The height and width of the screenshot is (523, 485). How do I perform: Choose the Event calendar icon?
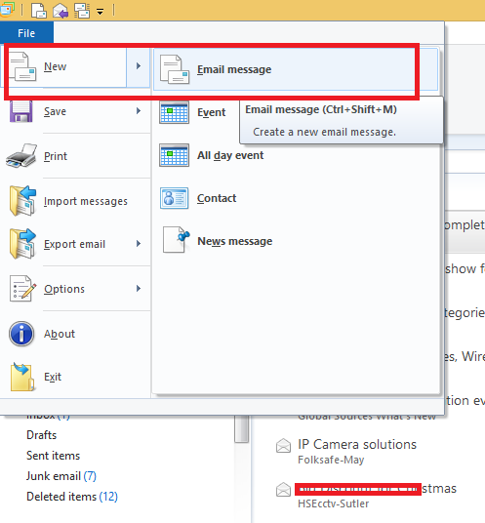coord(174,112)
